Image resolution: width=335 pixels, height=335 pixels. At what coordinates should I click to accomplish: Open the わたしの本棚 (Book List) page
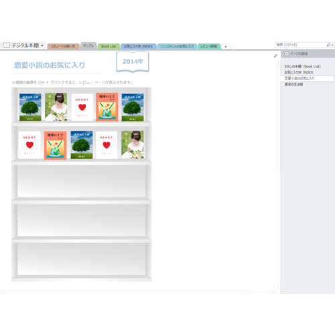click(302, 66)
